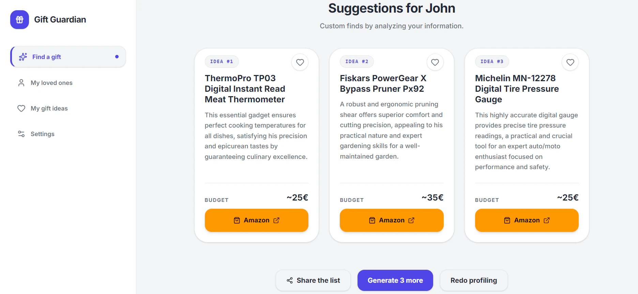Open Find a gift in sidebar
Screen dimensions: 638x294
tap(68, 57)
